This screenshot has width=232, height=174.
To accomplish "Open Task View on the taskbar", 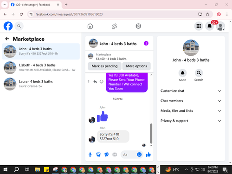I will pos(27,169).
